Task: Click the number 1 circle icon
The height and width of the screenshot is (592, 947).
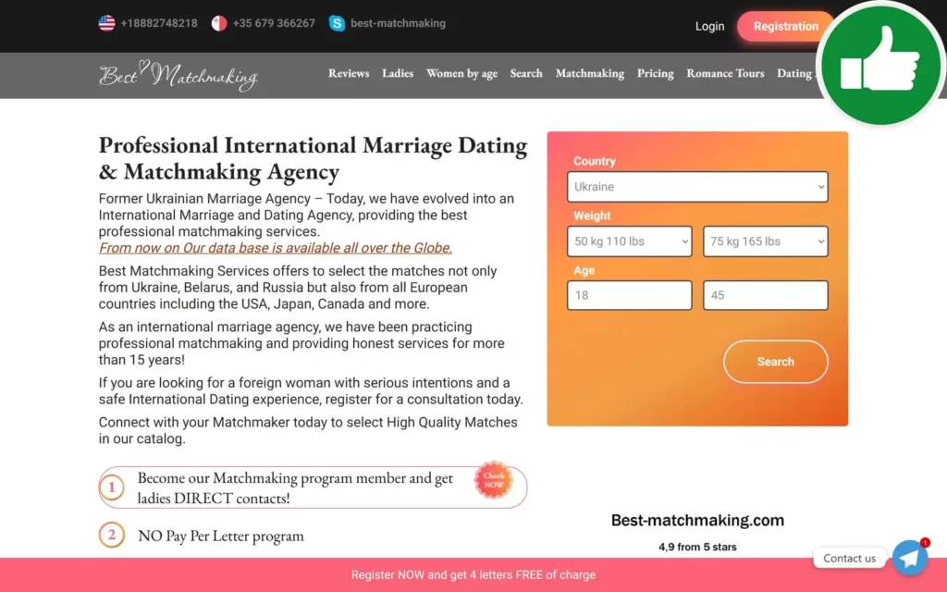Action: pos(112,487)
